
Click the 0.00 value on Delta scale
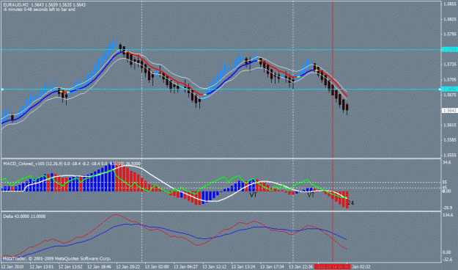pyautogui.click(x=447, y=252)
